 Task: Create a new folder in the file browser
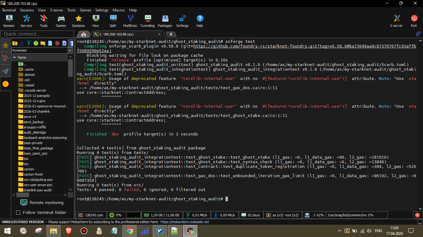click(x=43, y=43)
